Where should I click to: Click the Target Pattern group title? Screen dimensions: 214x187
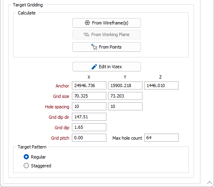(x=32, y=147)
